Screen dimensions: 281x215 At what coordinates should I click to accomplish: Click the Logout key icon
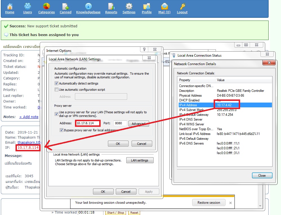coord(182,6)
